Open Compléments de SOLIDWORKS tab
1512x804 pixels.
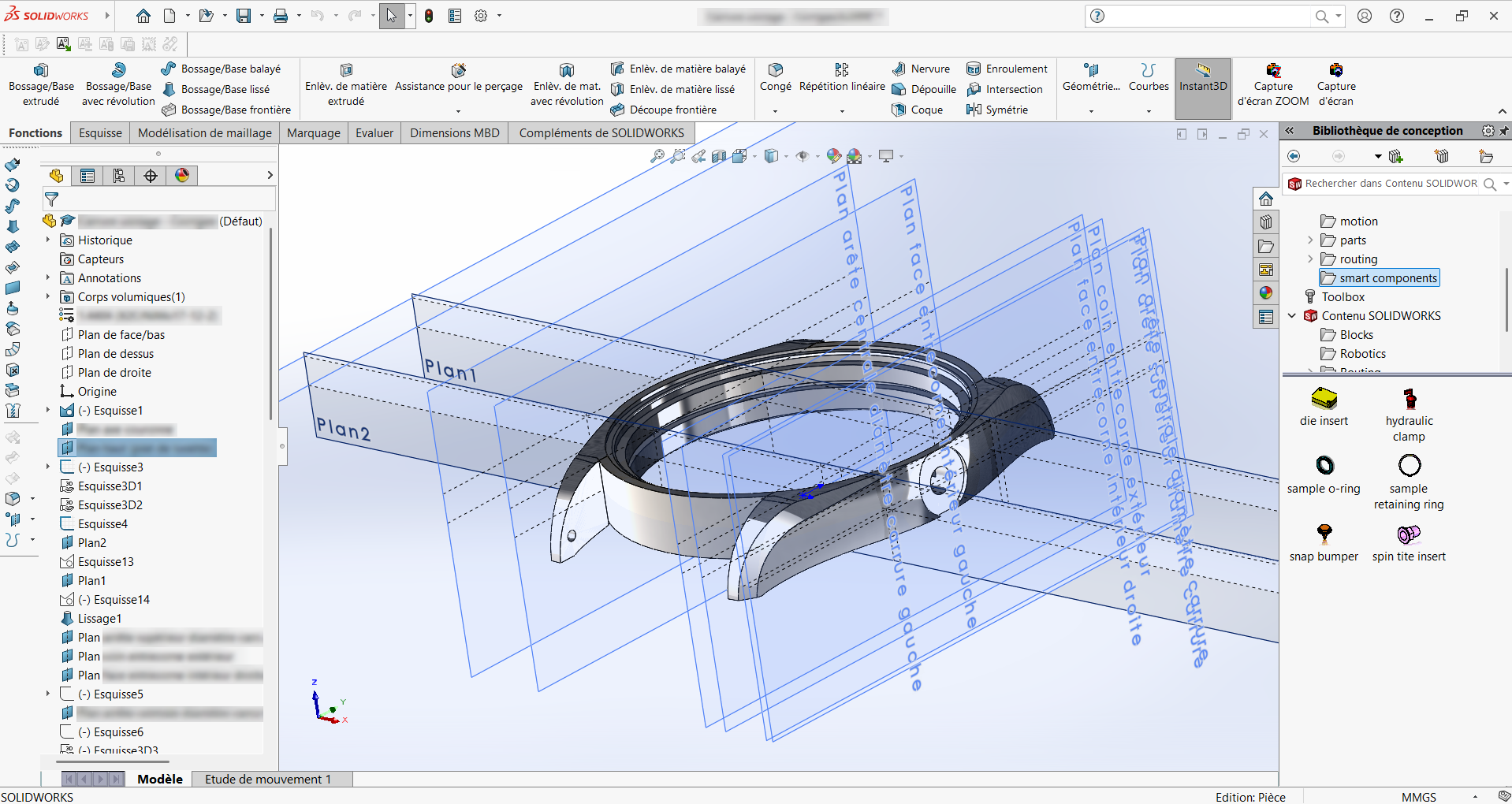[601, 133]
